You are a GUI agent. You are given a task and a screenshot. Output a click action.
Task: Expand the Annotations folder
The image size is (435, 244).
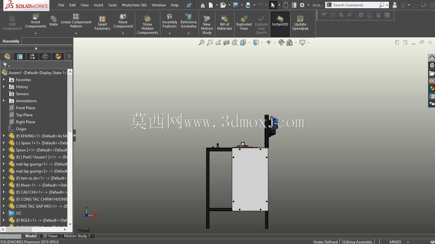pyautogui.click(x=4, y=101)
